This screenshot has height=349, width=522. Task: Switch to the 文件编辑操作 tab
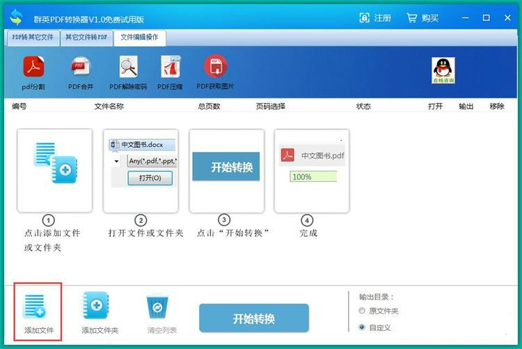click(139, 38)
